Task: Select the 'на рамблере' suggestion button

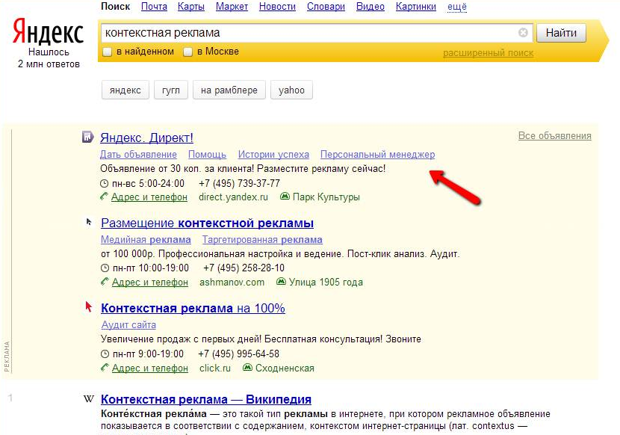Action: [x=229, y=90]
